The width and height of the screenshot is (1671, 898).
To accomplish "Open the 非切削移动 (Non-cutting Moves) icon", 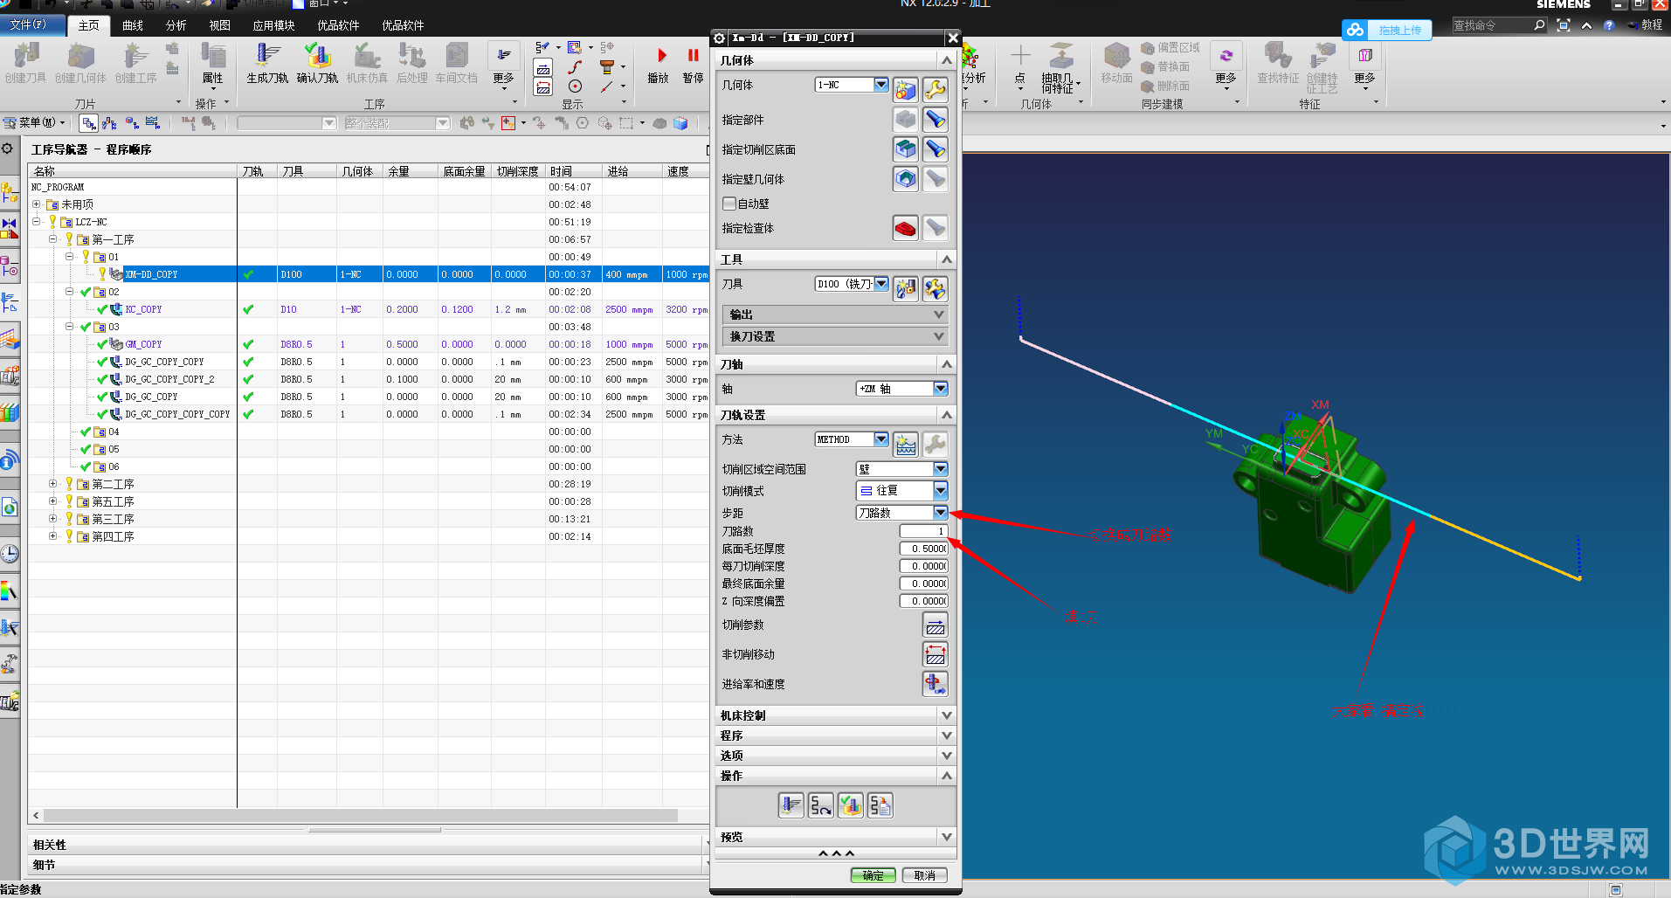I will [x=936, y=654].
